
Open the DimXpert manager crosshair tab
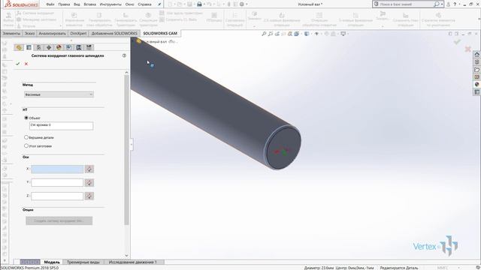pyautogui.click(x=48, y=47)
